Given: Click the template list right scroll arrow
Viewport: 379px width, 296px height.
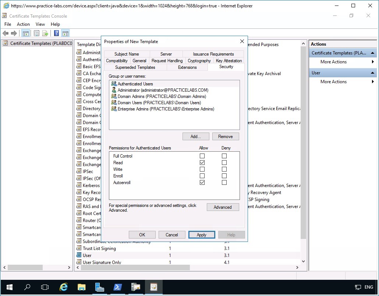Looking at the screenshot, I should [x=297, y=267].
